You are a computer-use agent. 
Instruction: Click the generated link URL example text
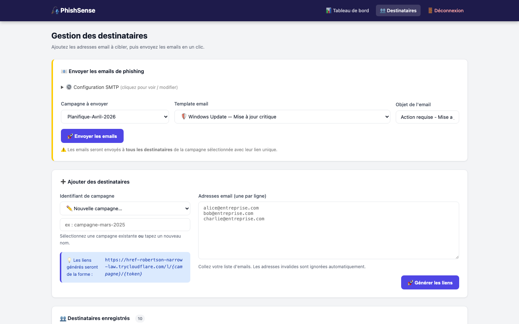click(x=144, y=267)
